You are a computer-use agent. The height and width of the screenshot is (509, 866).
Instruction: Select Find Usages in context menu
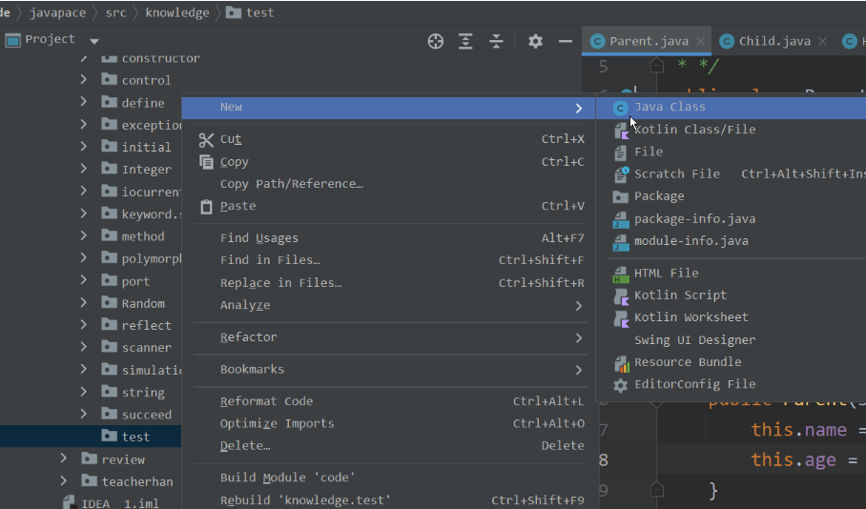coord(259,238)
